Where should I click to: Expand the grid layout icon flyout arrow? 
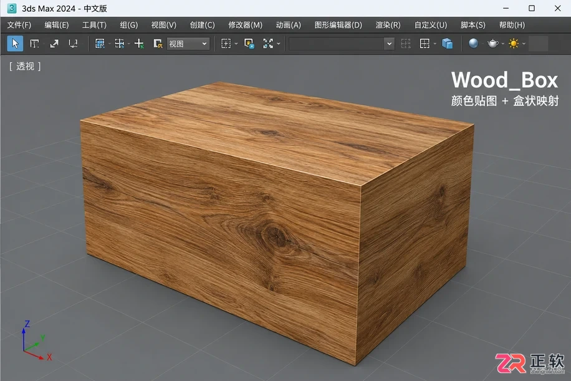click(435, 44)
